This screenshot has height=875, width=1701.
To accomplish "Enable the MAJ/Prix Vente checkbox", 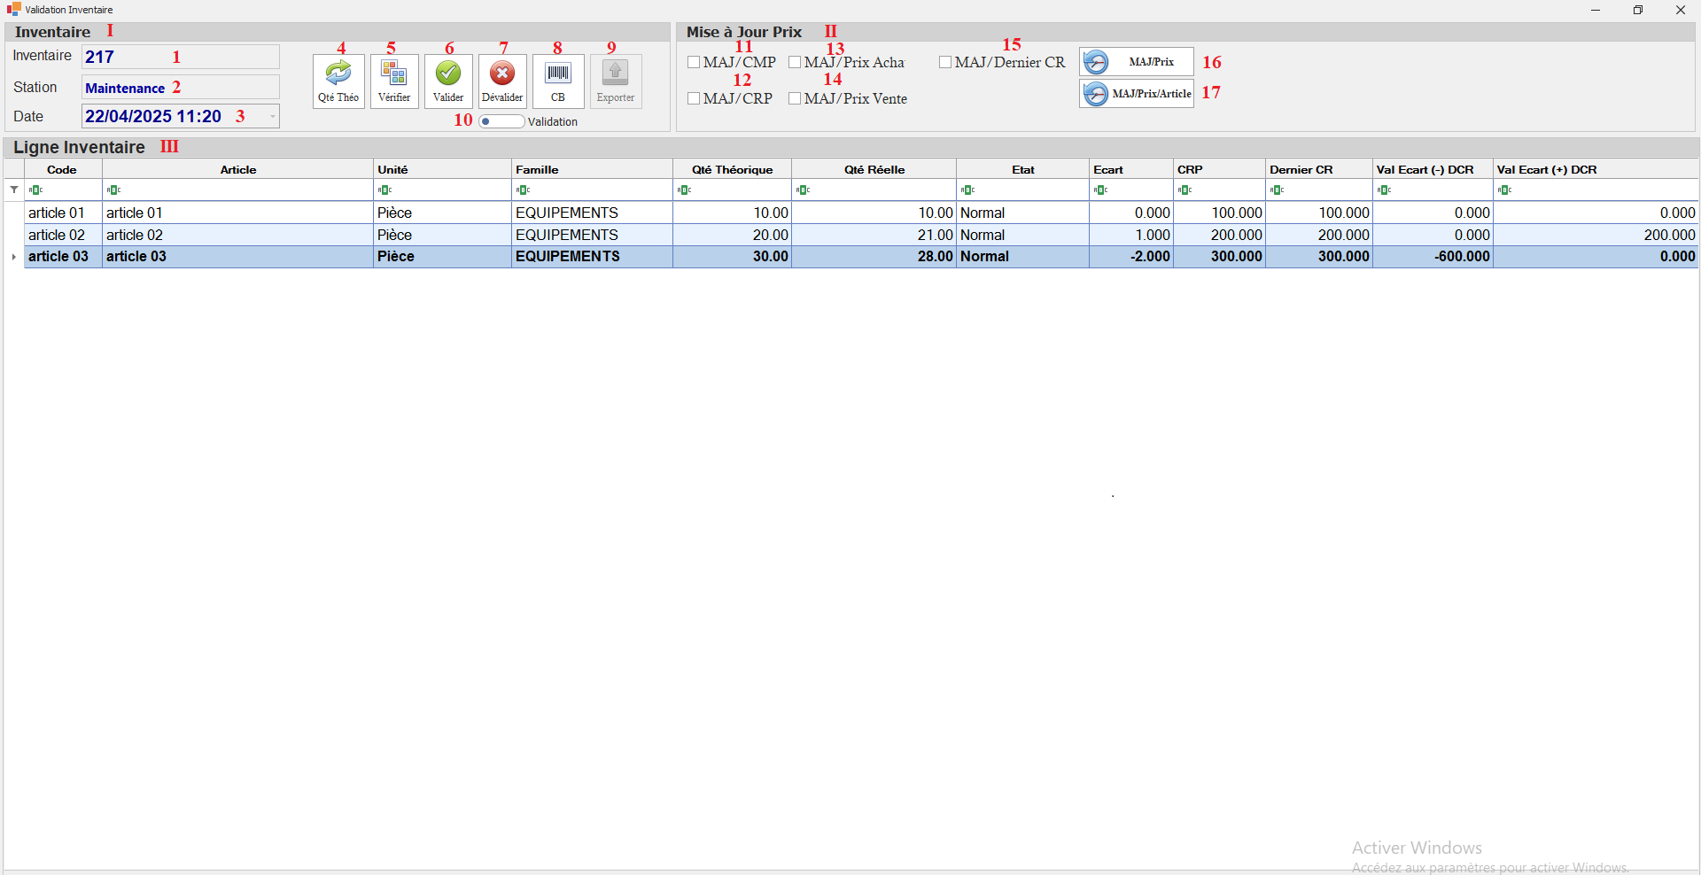I will click(795, 98).
